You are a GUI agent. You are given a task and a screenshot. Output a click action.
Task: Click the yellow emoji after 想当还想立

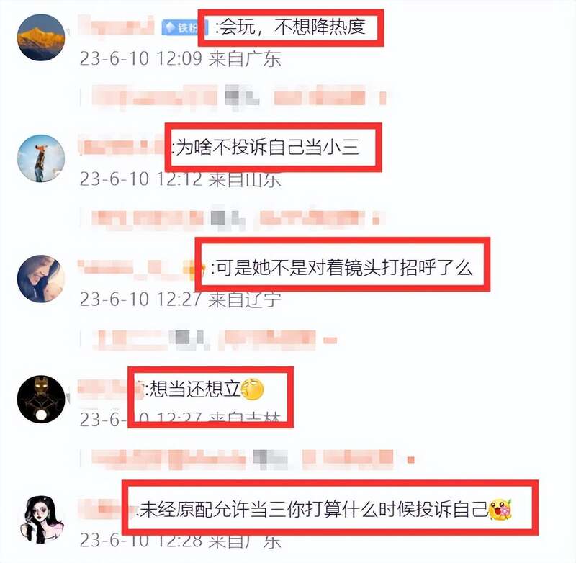[253, 389]
